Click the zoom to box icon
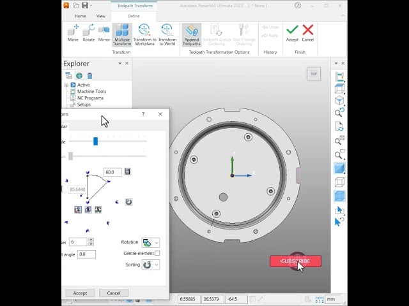This screenshot has height=306, width=409. [339, 154]
